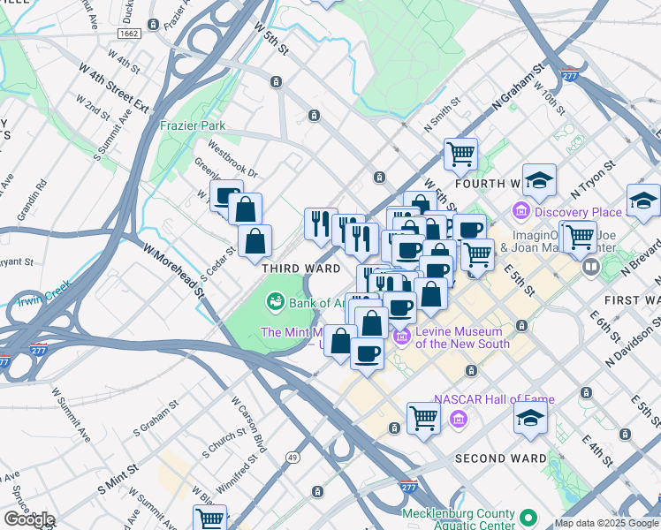This screenshot has width=661, height=530.
Task: Click transit station icon on W 5th St
Action: tap(276, 81)
